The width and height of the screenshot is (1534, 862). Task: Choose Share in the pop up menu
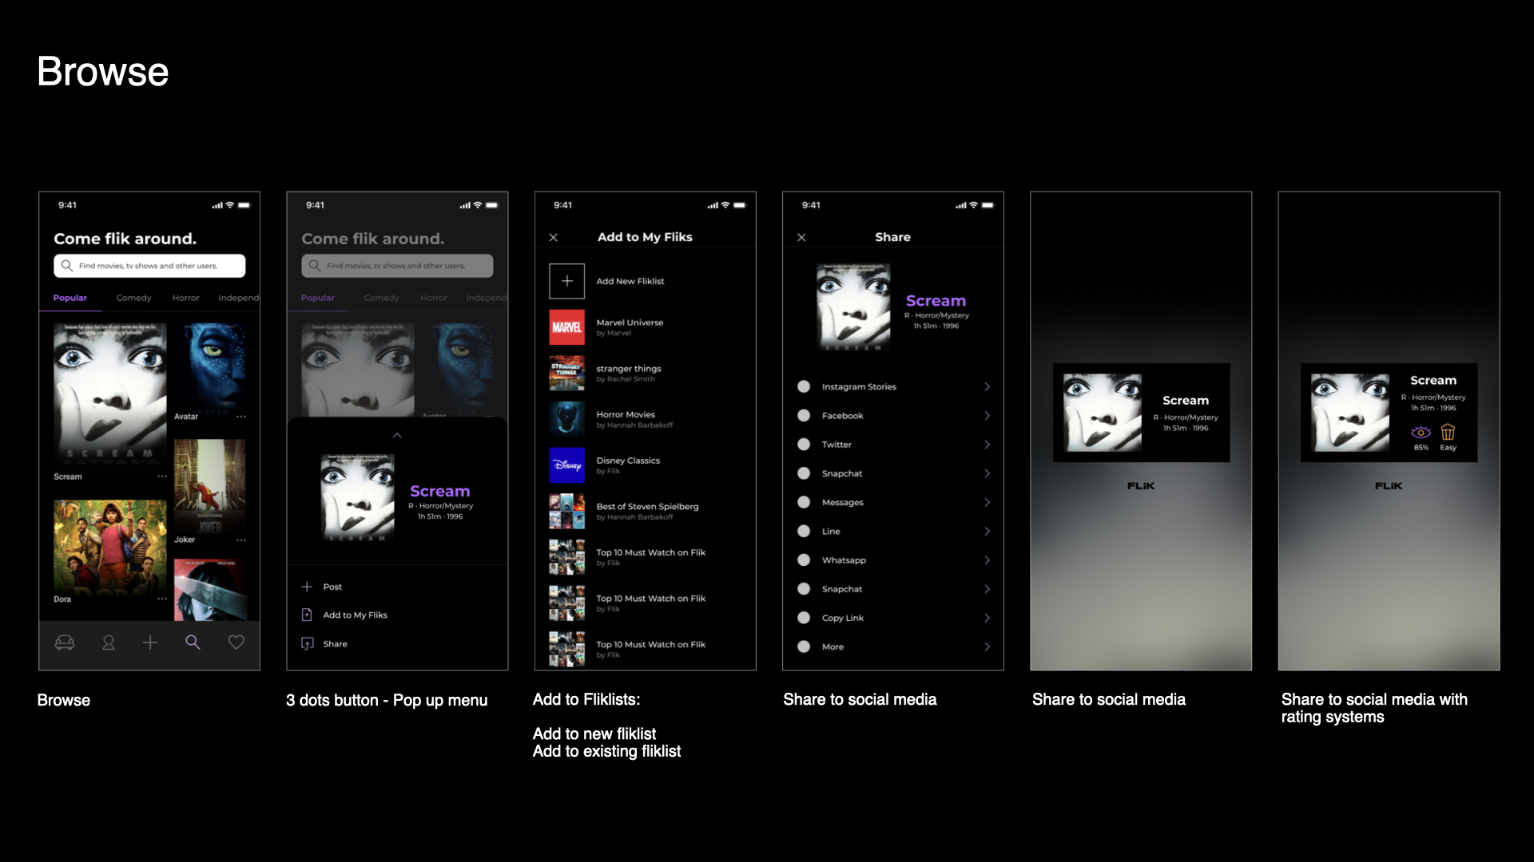335,644
